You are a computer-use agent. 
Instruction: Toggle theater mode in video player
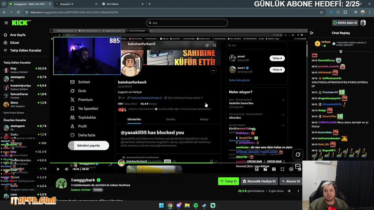pos(274,169)
